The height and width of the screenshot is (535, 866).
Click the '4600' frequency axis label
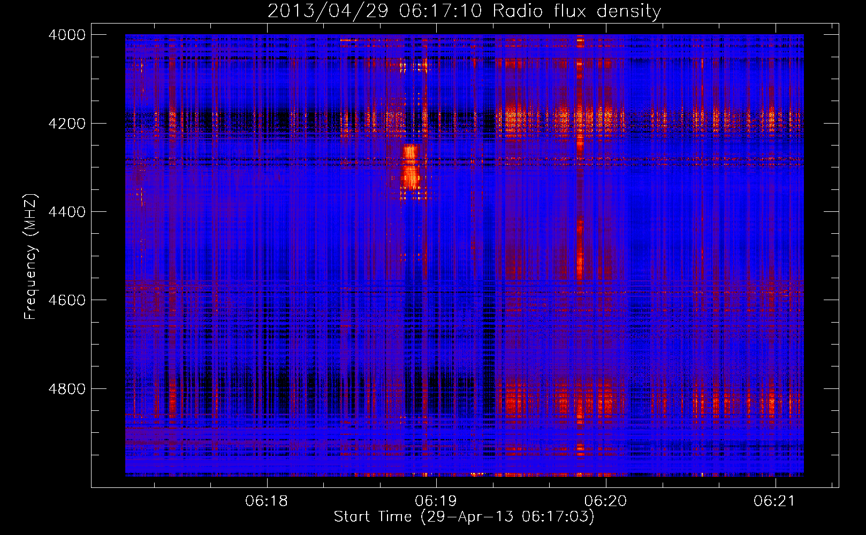pyautogui.click(x=67, y=300)
